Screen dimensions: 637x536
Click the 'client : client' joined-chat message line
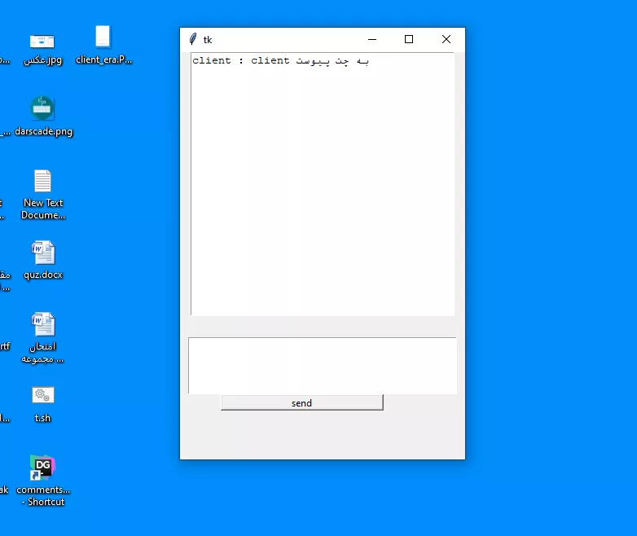pyautogui.click(x=280, y=60)
